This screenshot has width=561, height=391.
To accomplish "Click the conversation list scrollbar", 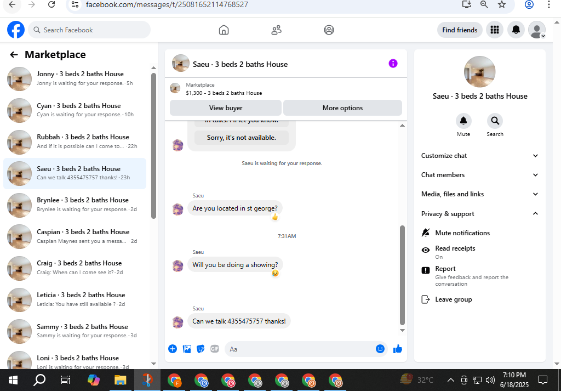I will tap(153, 146).
